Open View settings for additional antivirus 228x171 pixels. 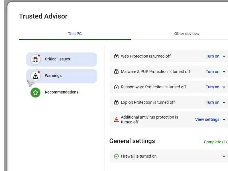tap(207, 119)
